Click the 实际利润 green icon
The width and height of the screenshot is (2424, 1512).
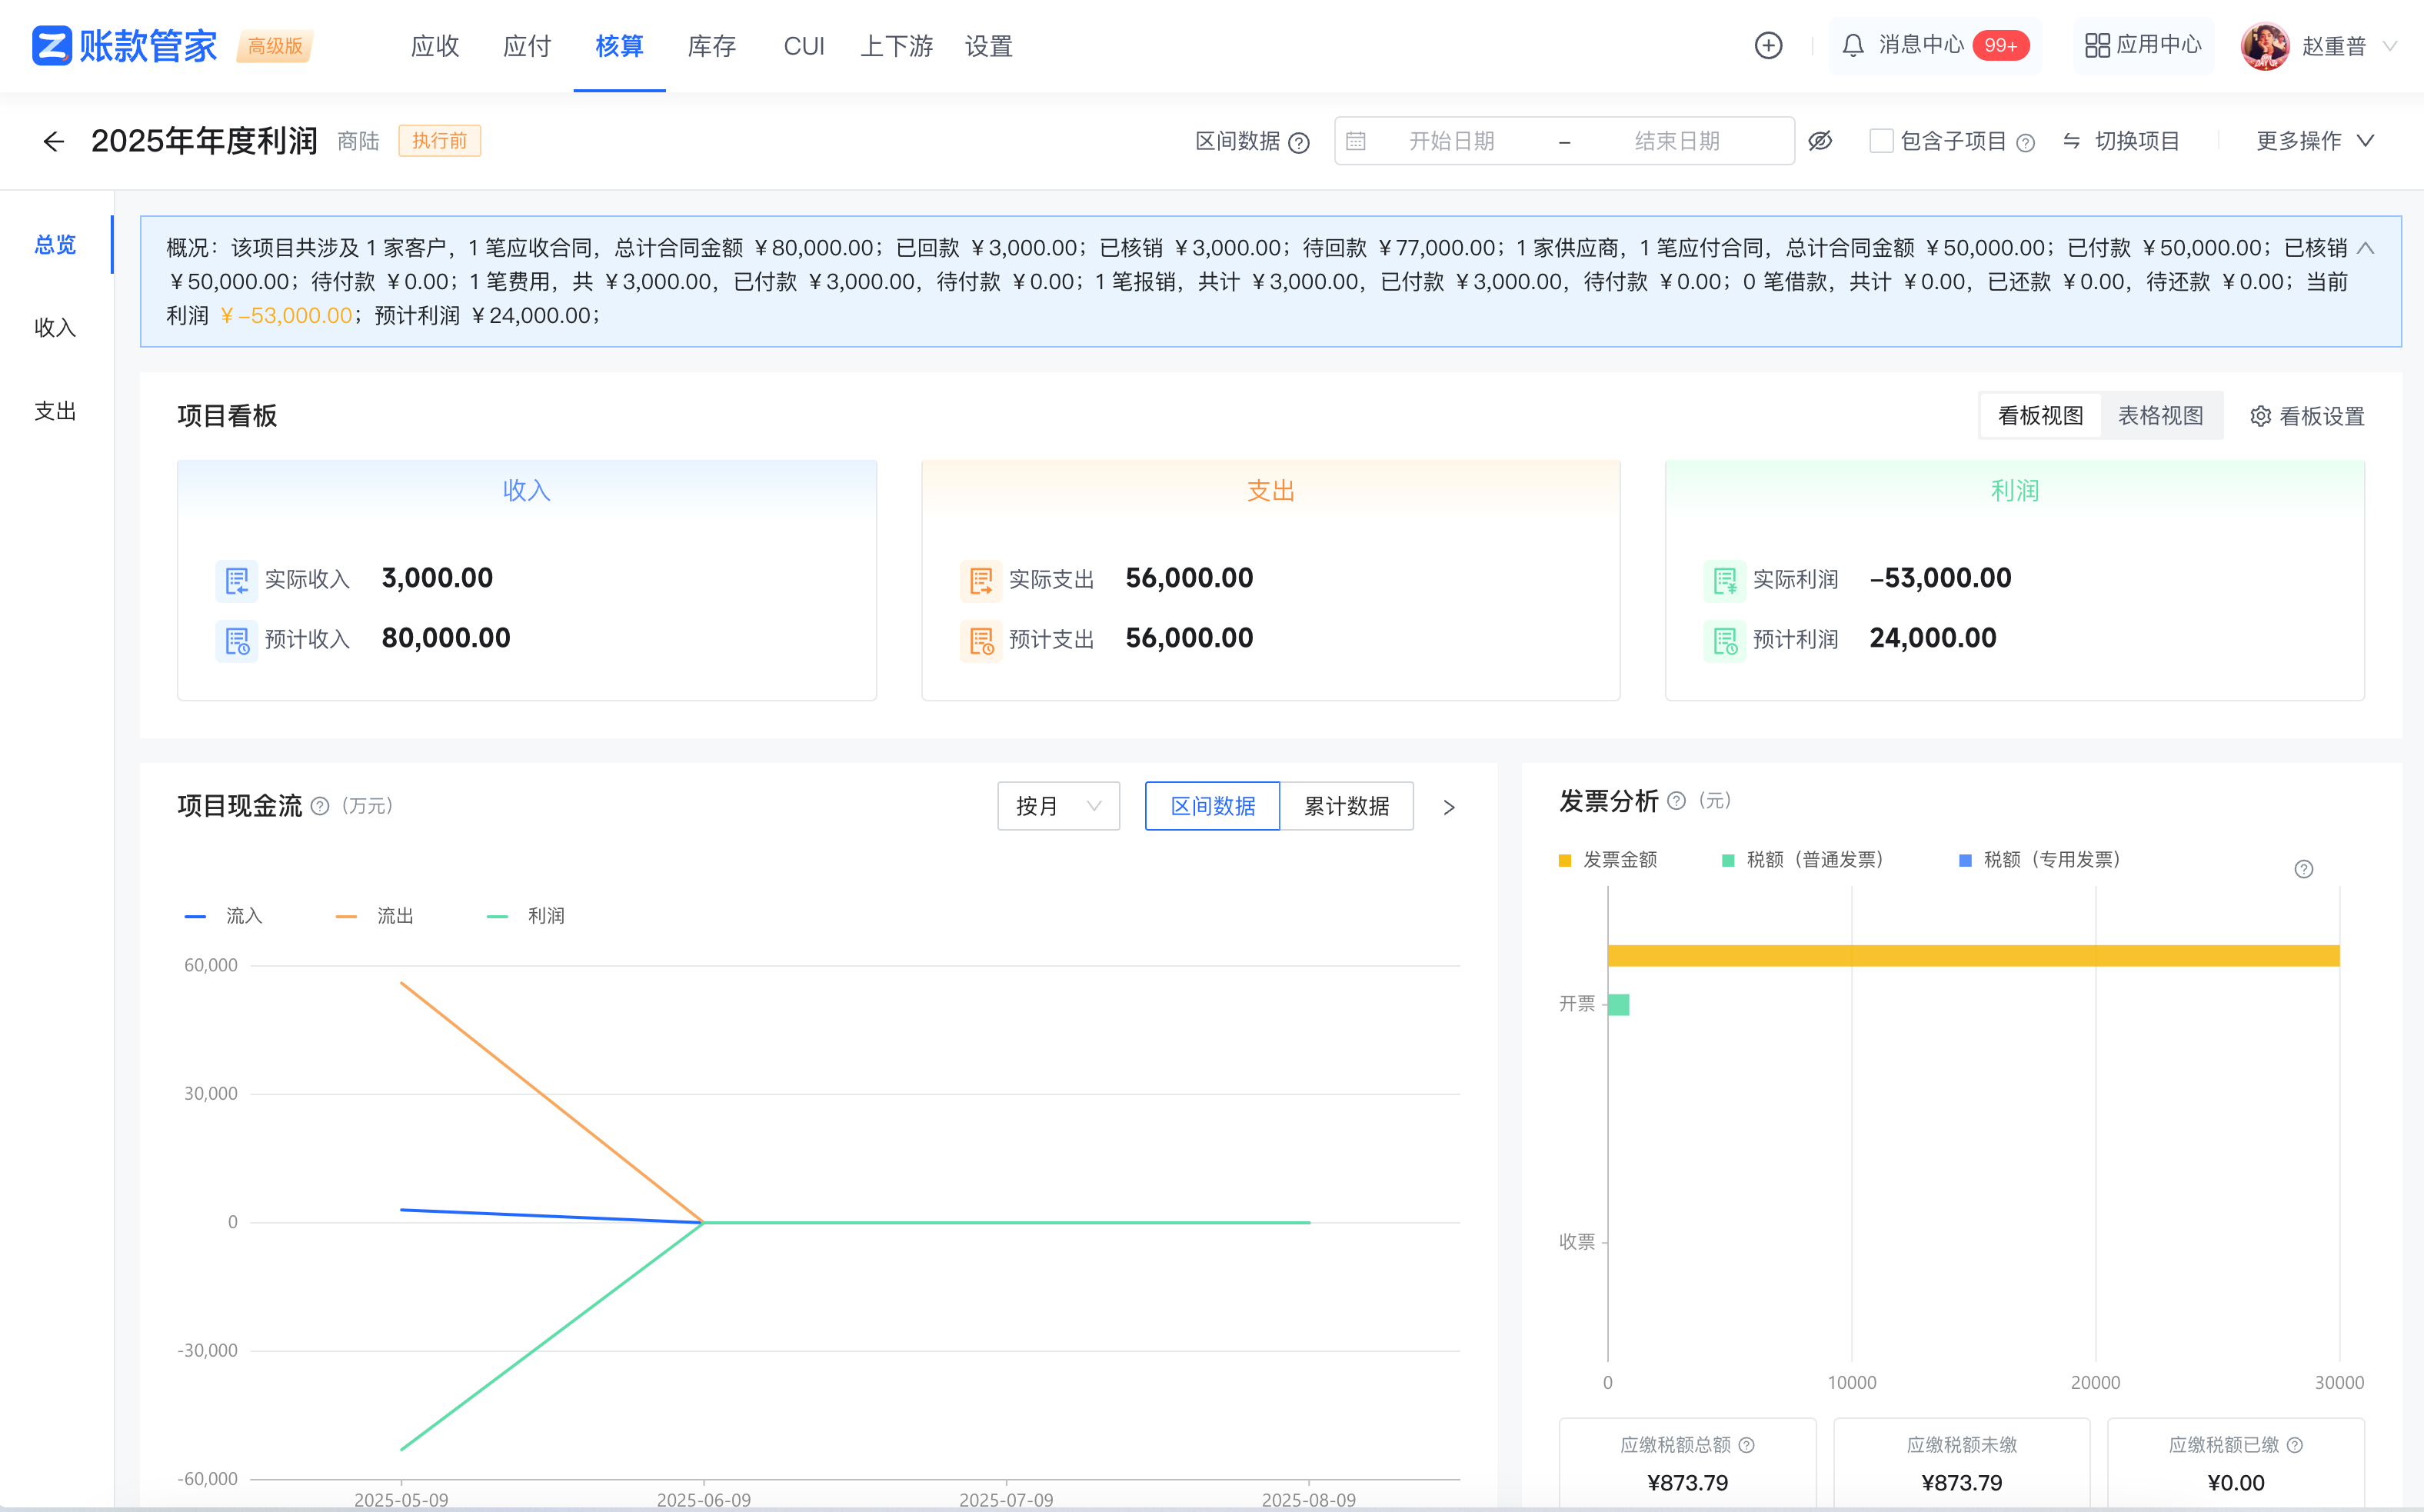pos(1725,580)
